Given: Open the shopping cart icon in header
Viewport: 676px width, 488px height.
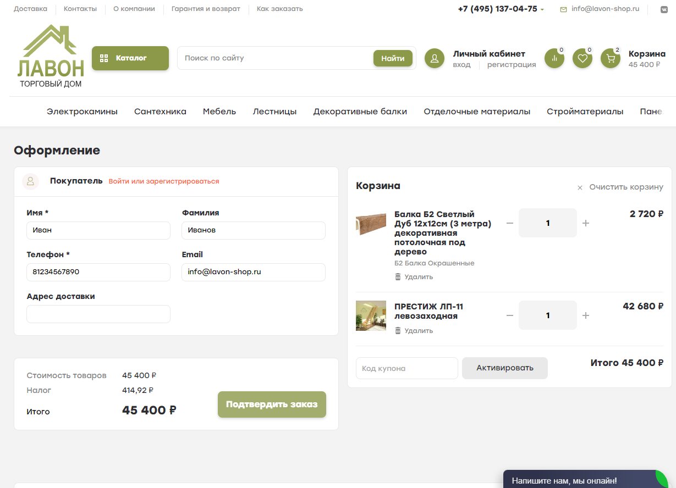Looking at the screenshot, I should click(610, 58).
